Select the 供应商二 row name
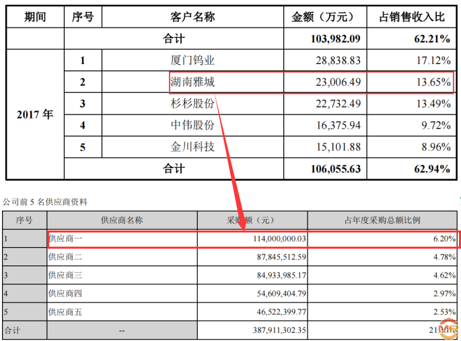Viewport: 461px width, 341px height. [65, 257]
